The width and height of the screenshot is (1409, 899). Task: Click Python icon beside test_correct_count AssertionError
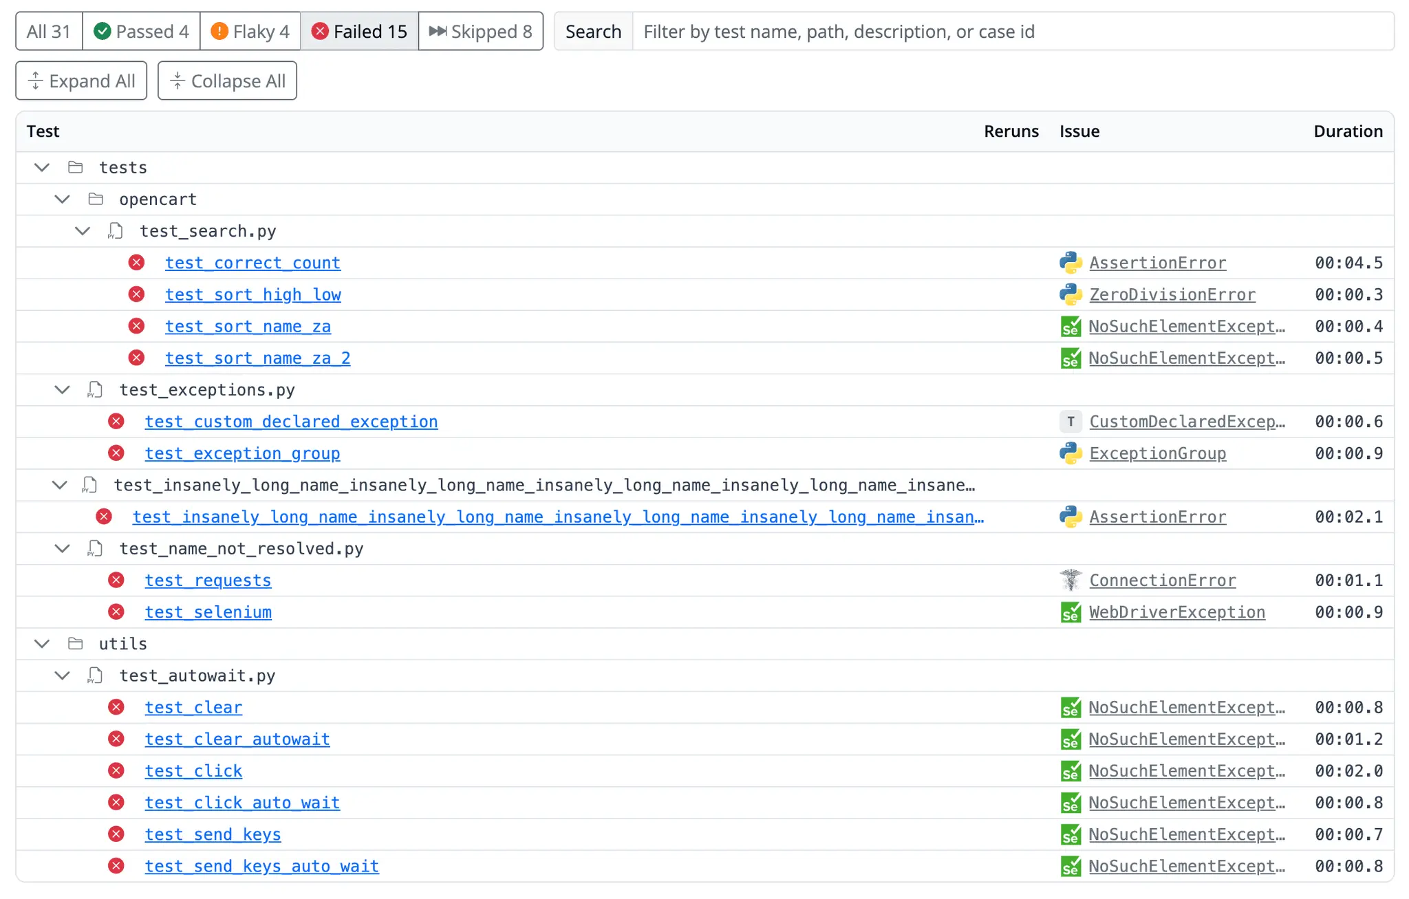[x=1071, y=263]
